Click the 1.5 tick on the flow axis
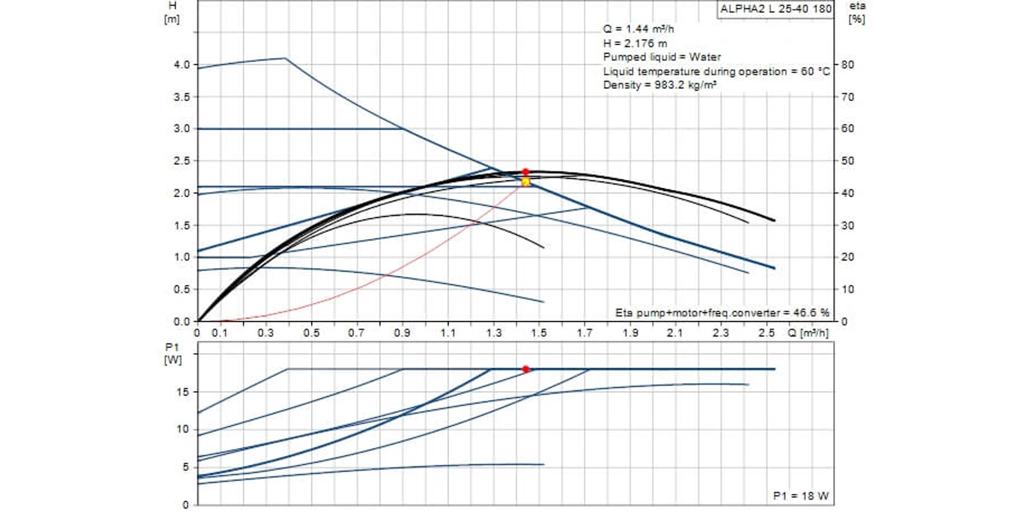Screen dimensions: 1029x514 tap(539, 333)
